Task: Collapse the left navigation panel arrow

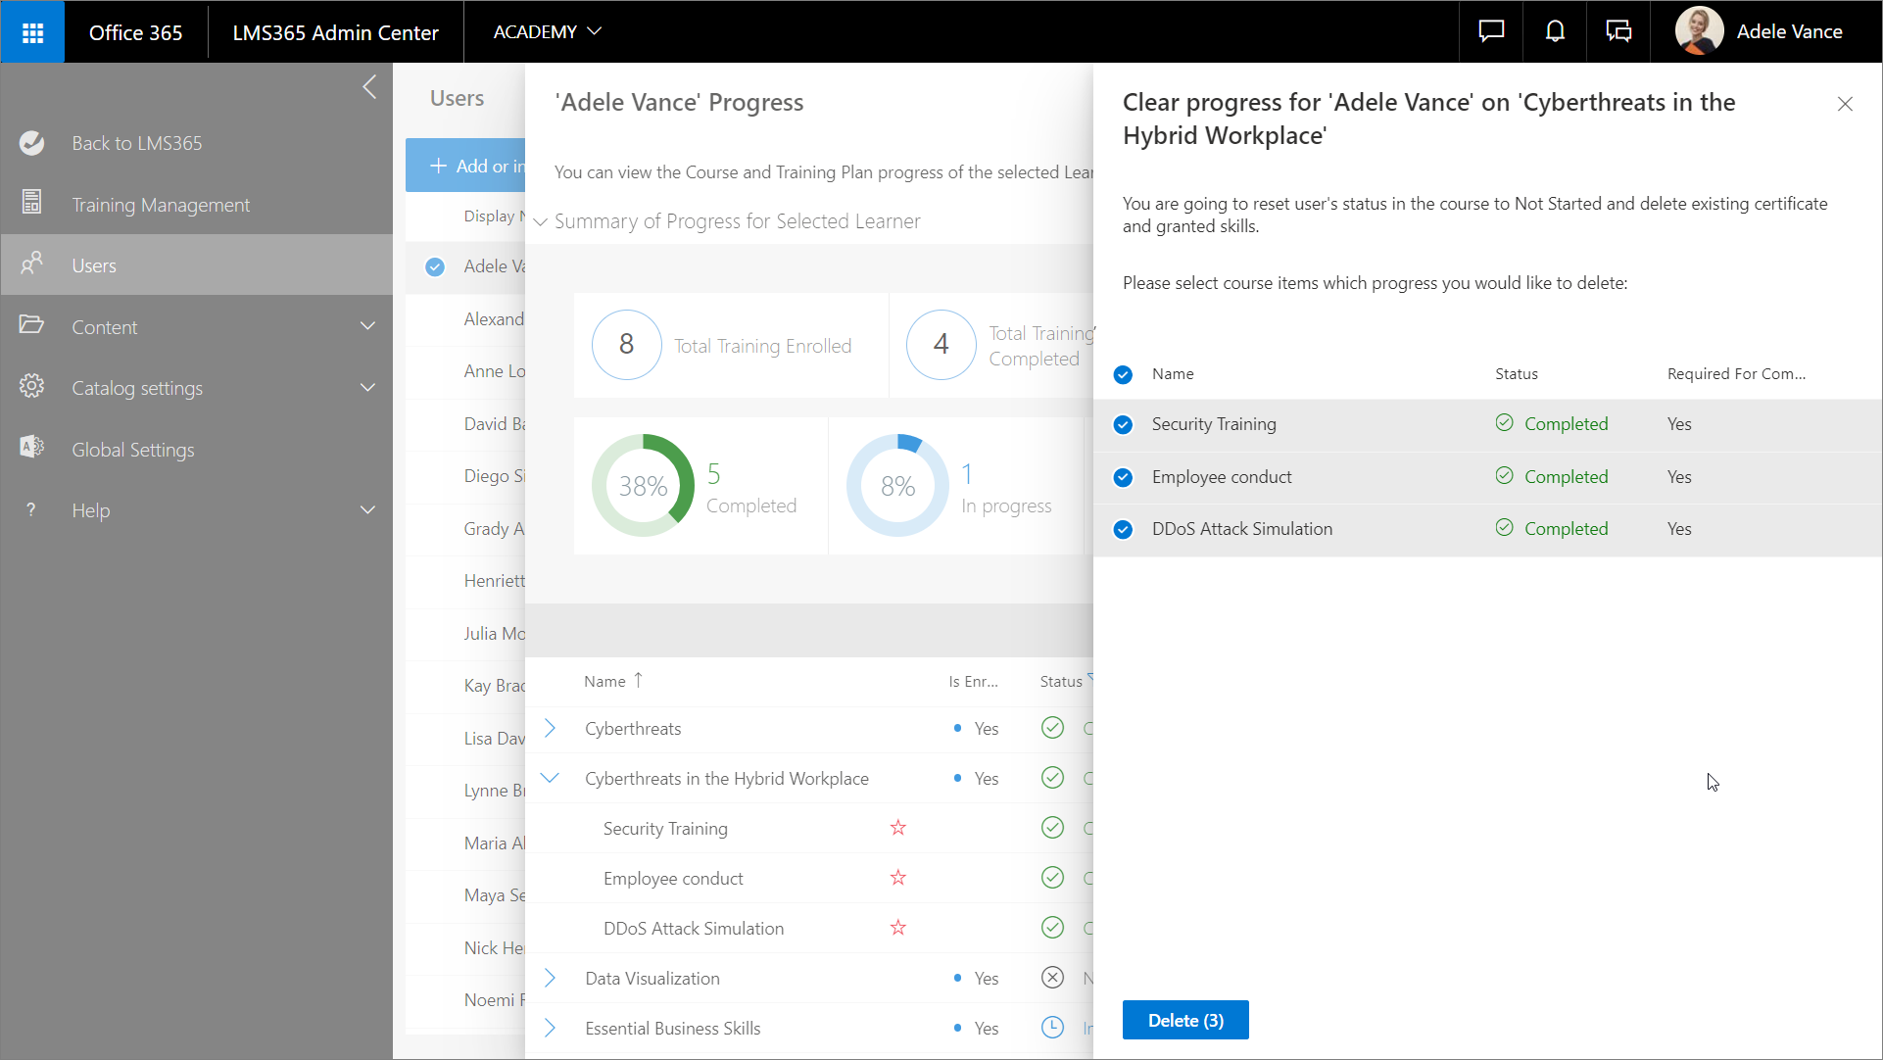Action: point(369,87)
